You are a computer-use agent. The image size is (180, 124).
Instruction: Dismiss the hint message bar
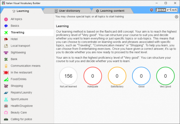click(x=176, y=17)
